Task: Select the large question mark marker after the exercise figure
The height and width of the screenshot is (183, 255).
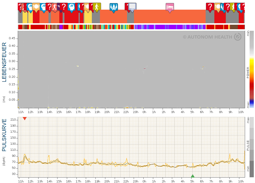Action: 64,7
